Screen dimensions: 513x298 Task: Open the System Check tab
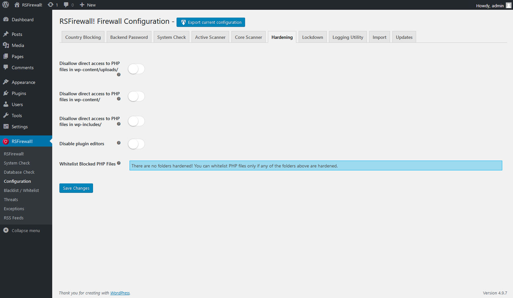click(x=171, y=37)
